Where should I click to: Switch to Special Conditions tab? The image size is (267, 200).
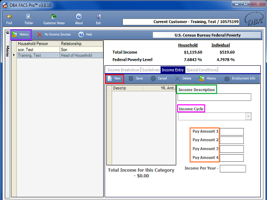tap(202, 70)
